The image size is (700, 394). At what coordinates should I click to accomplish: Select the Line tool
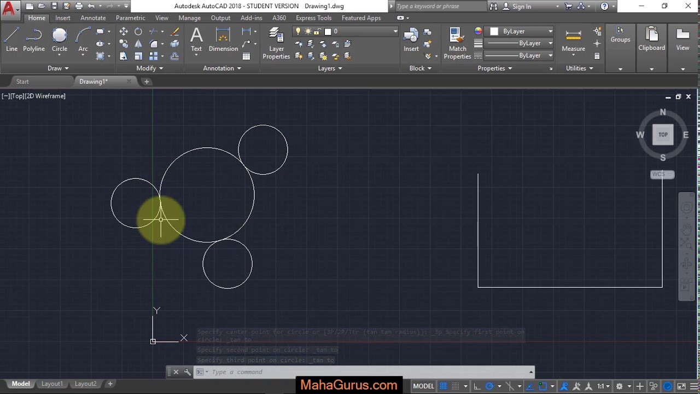(11, 40)
